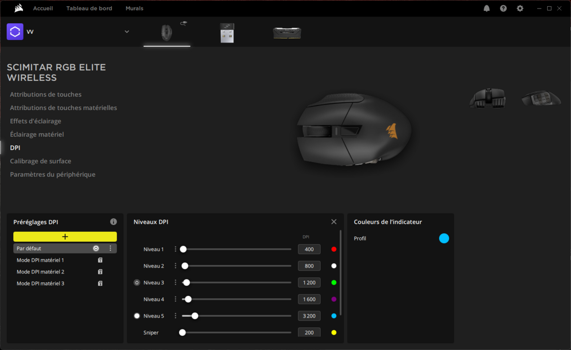Open the yellow color swatch for Sniper
Viewport: 571px width, 350px height.
click(334, 332)
